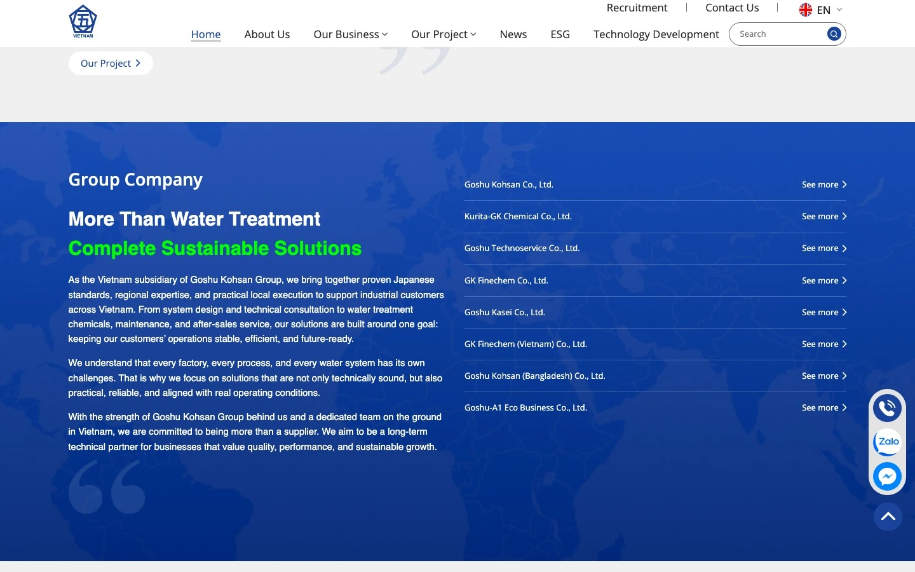This screenshot has width=915, height=572.
Task: Click the Complete Sustainable Solutions heading
Action: [215, 249]
